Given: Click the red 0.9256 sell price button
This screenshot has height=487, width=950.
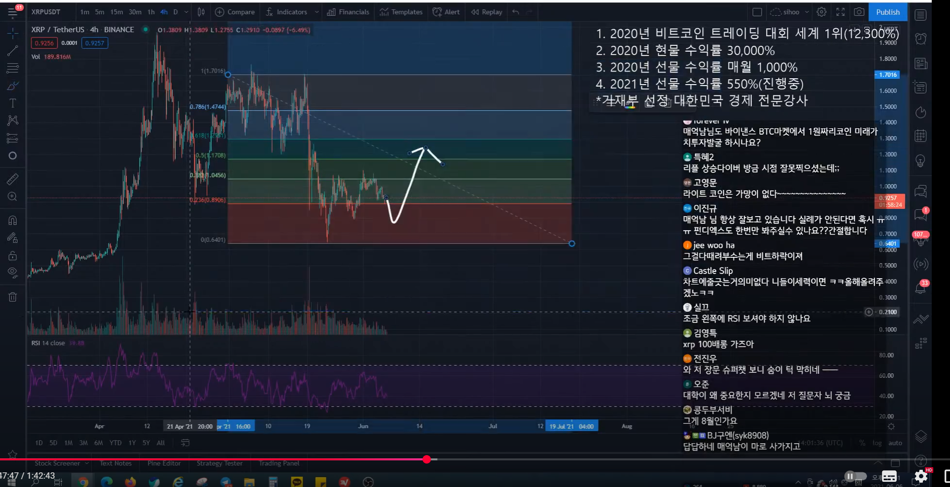Looking at the screenshot, I should click(x=44, y=43).
